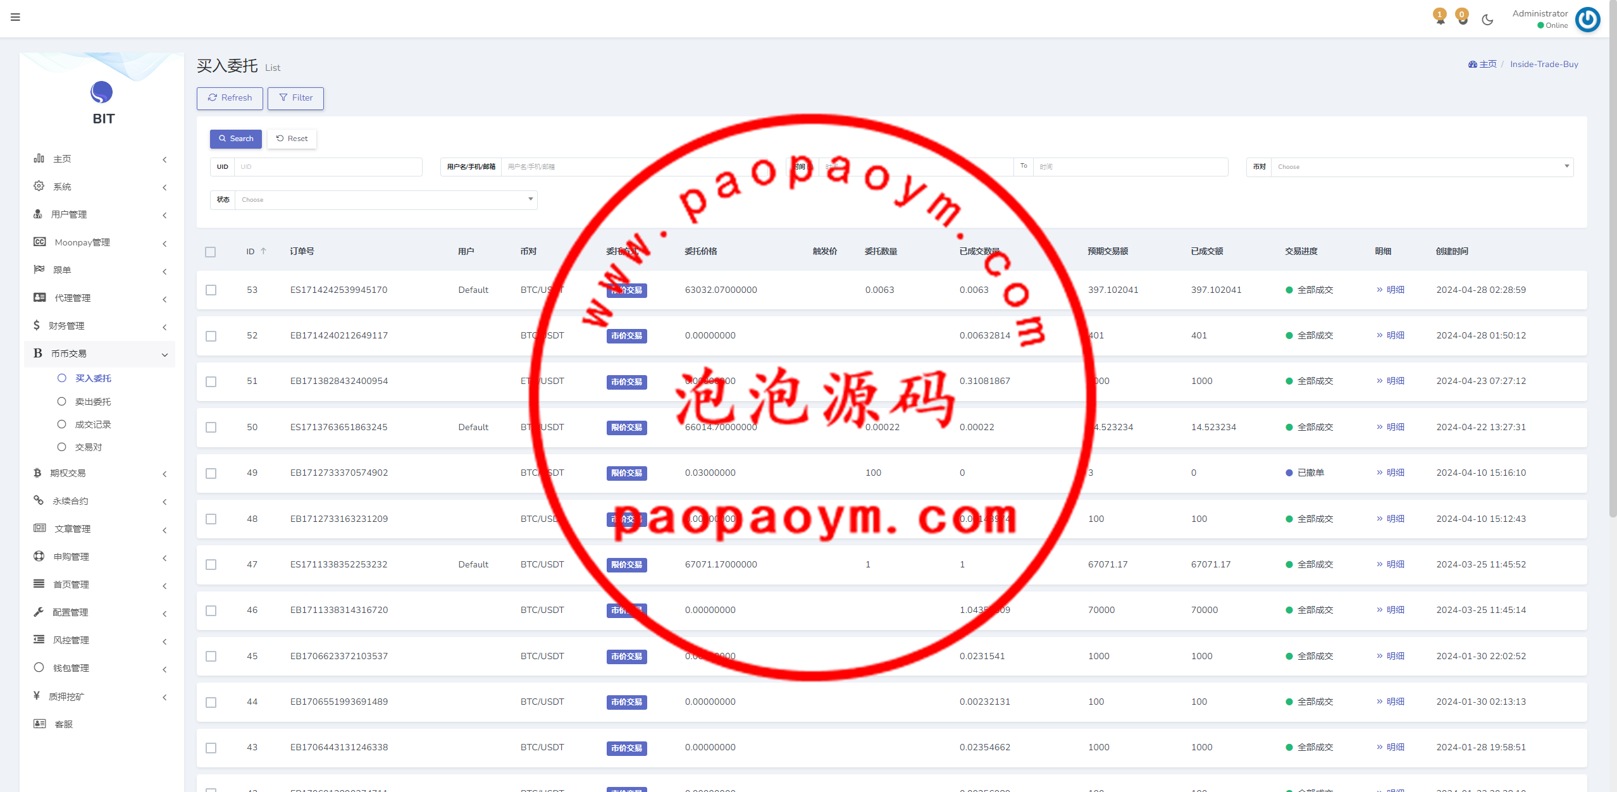Click the 用户管理 user icon
The width and height of the screenshot is (1617, 792).
(38, 214)
